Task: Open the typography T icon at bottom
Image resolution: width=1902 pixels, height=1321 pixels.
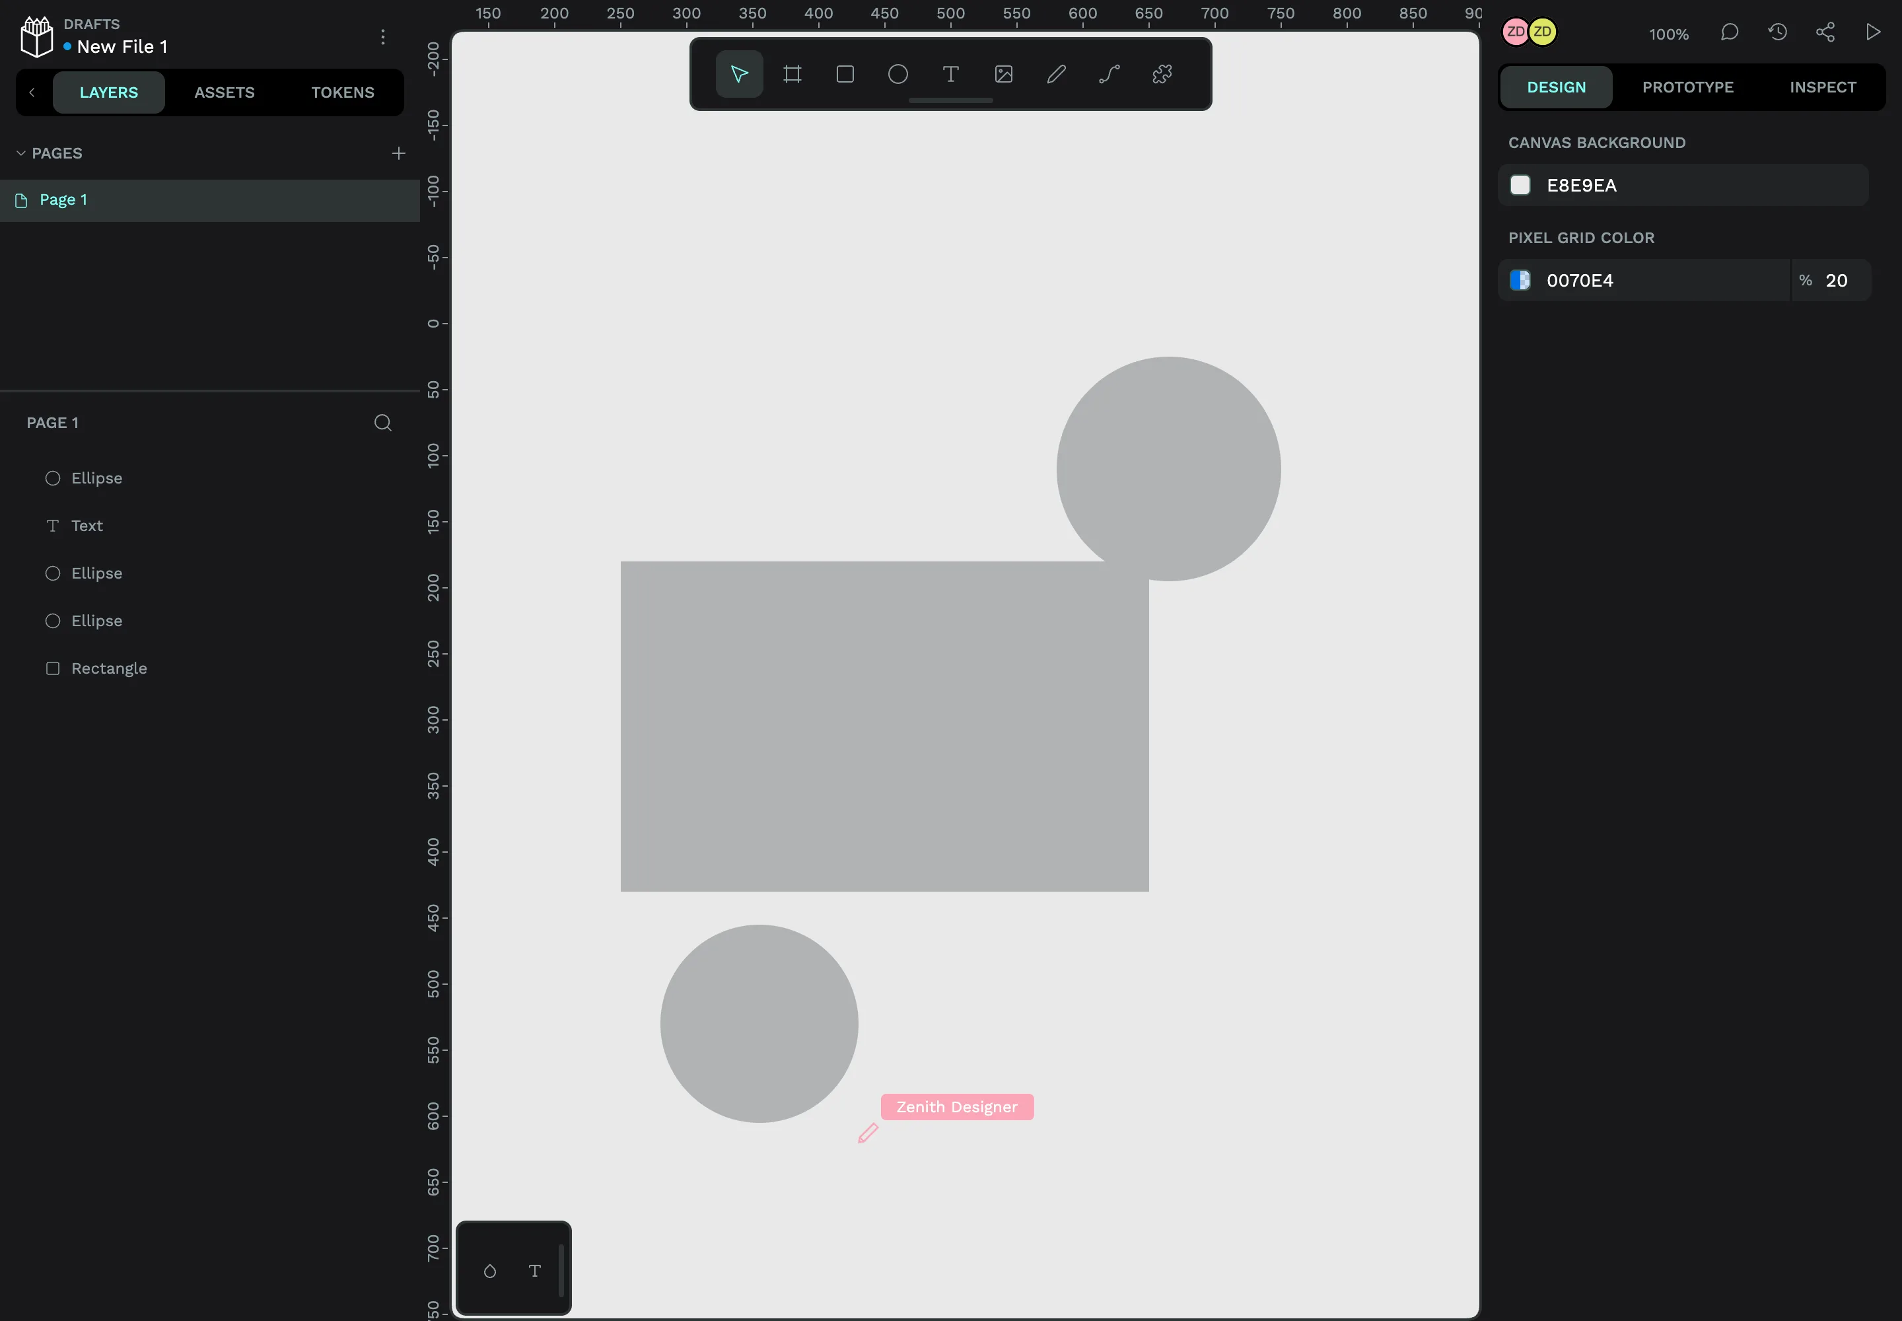Action: pos(535,1271)
